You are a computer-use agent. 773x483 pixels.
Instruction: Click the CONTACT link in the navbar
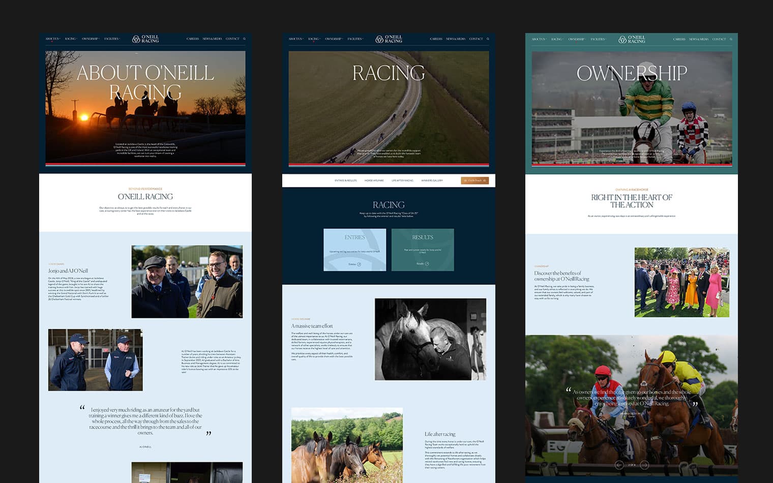(233, 39)
